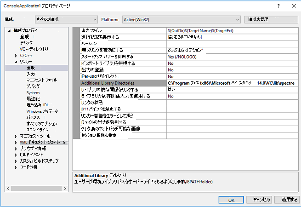Click ファイルの出力を強制する property
The height and width of the screenshot is (207, 301).
[123, 122]
